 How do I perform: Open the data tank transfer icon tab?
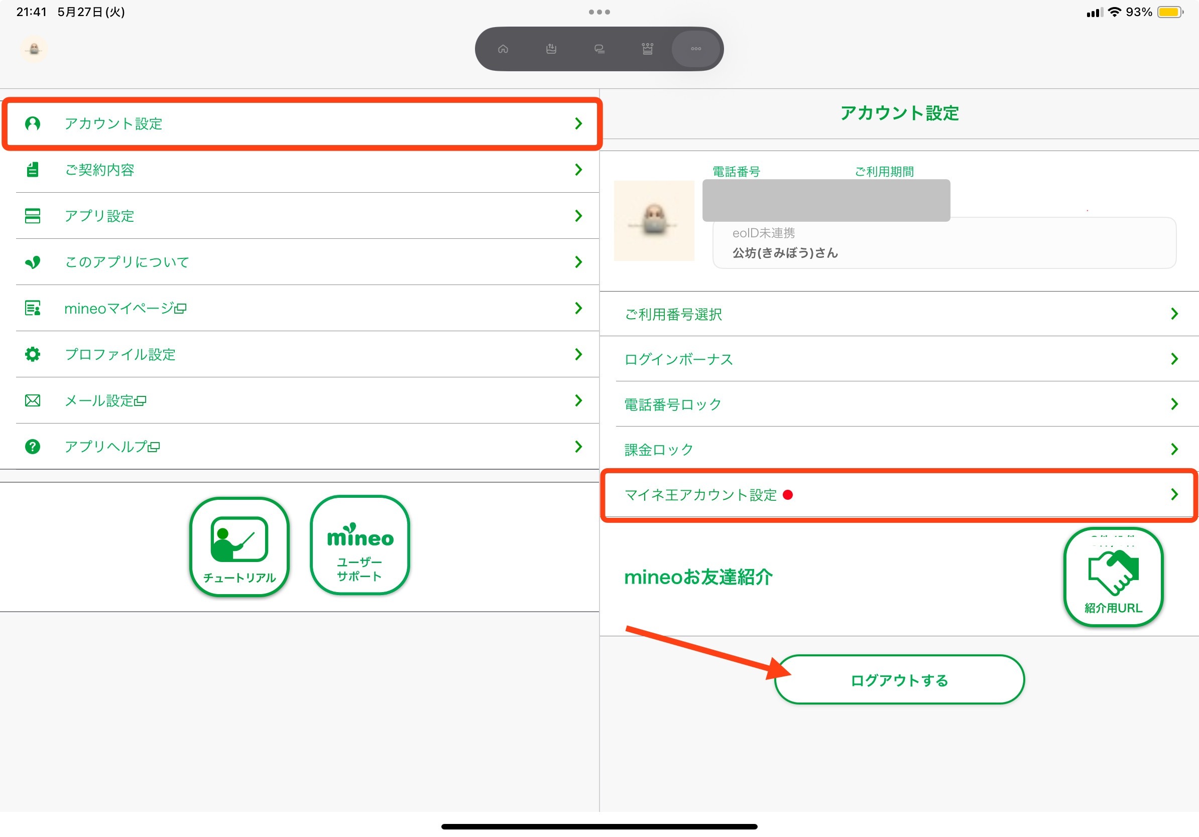click(551, 49)
